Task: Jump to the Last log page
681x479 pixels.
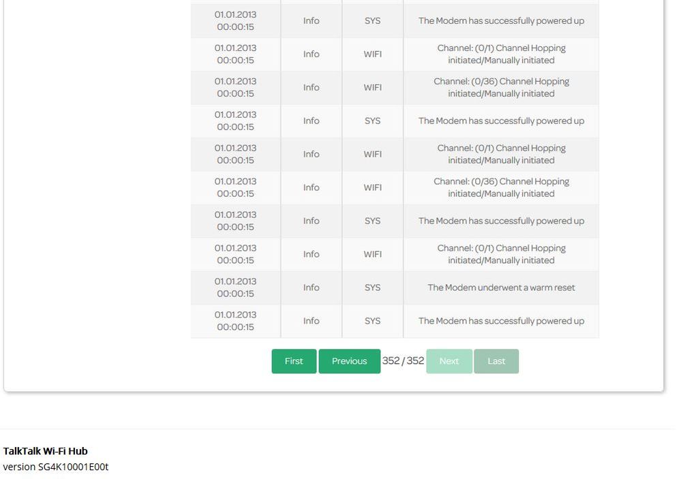Action: (x=496, y=361)
